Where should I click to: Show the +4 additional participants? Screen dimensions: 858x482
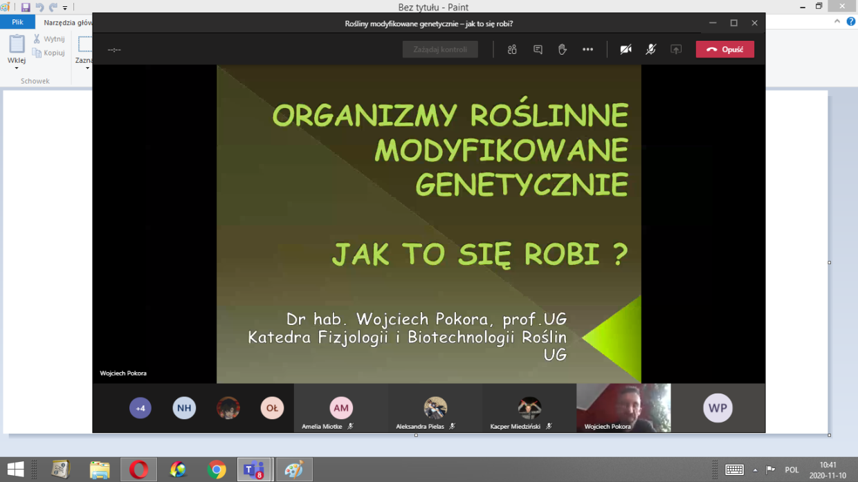(140, 408)
